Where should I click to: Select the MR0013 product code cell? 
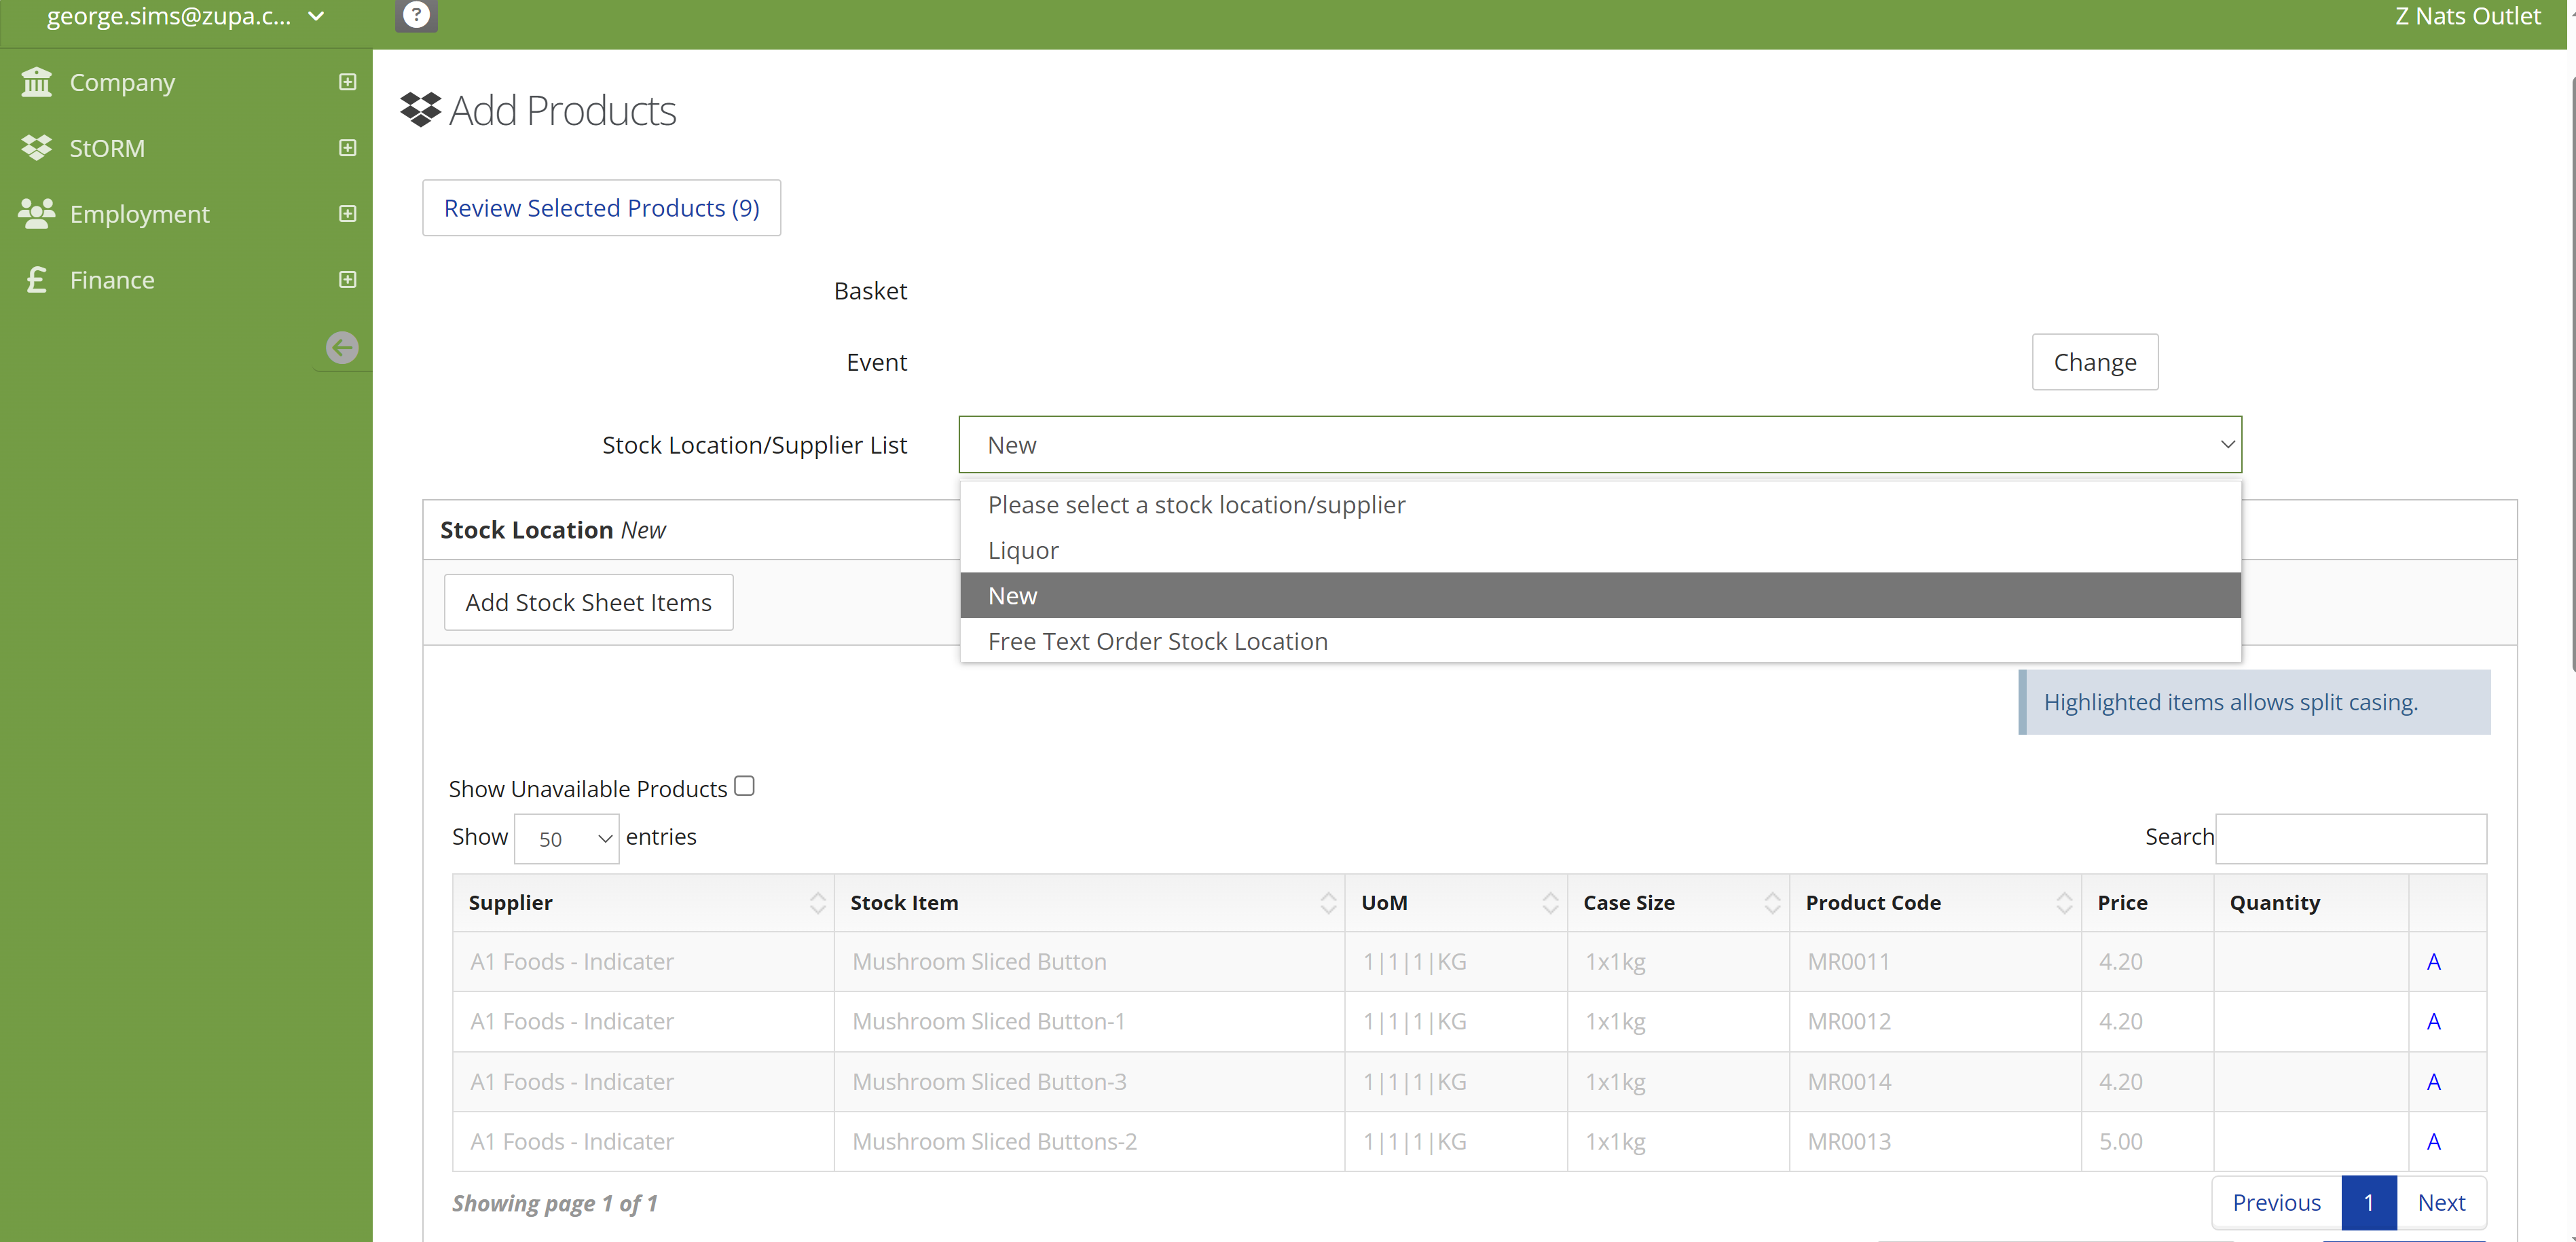click(x=1935, y=1142)
